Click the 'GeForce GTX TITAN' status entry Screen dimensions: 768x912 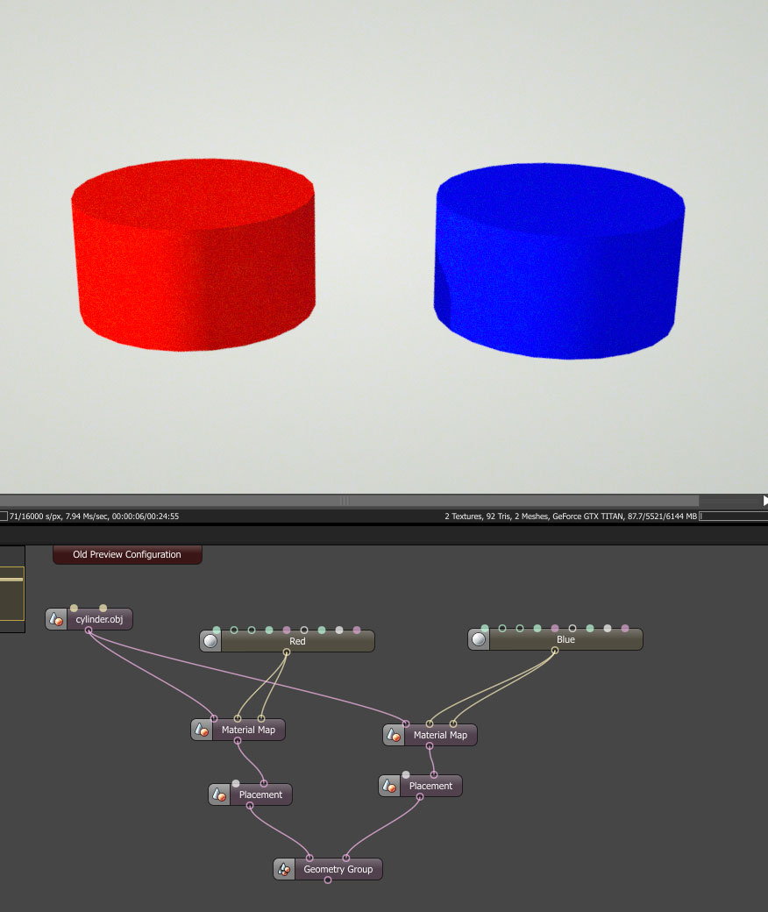tap(587, 516)
